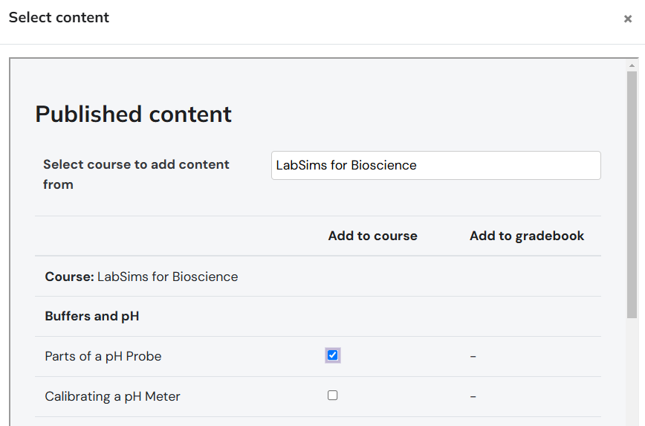The height and width of the screenshot is (426, 645).
Task: Click gradebook dash for Parts of a pH Probe
Action: click(x=473, y=356)
